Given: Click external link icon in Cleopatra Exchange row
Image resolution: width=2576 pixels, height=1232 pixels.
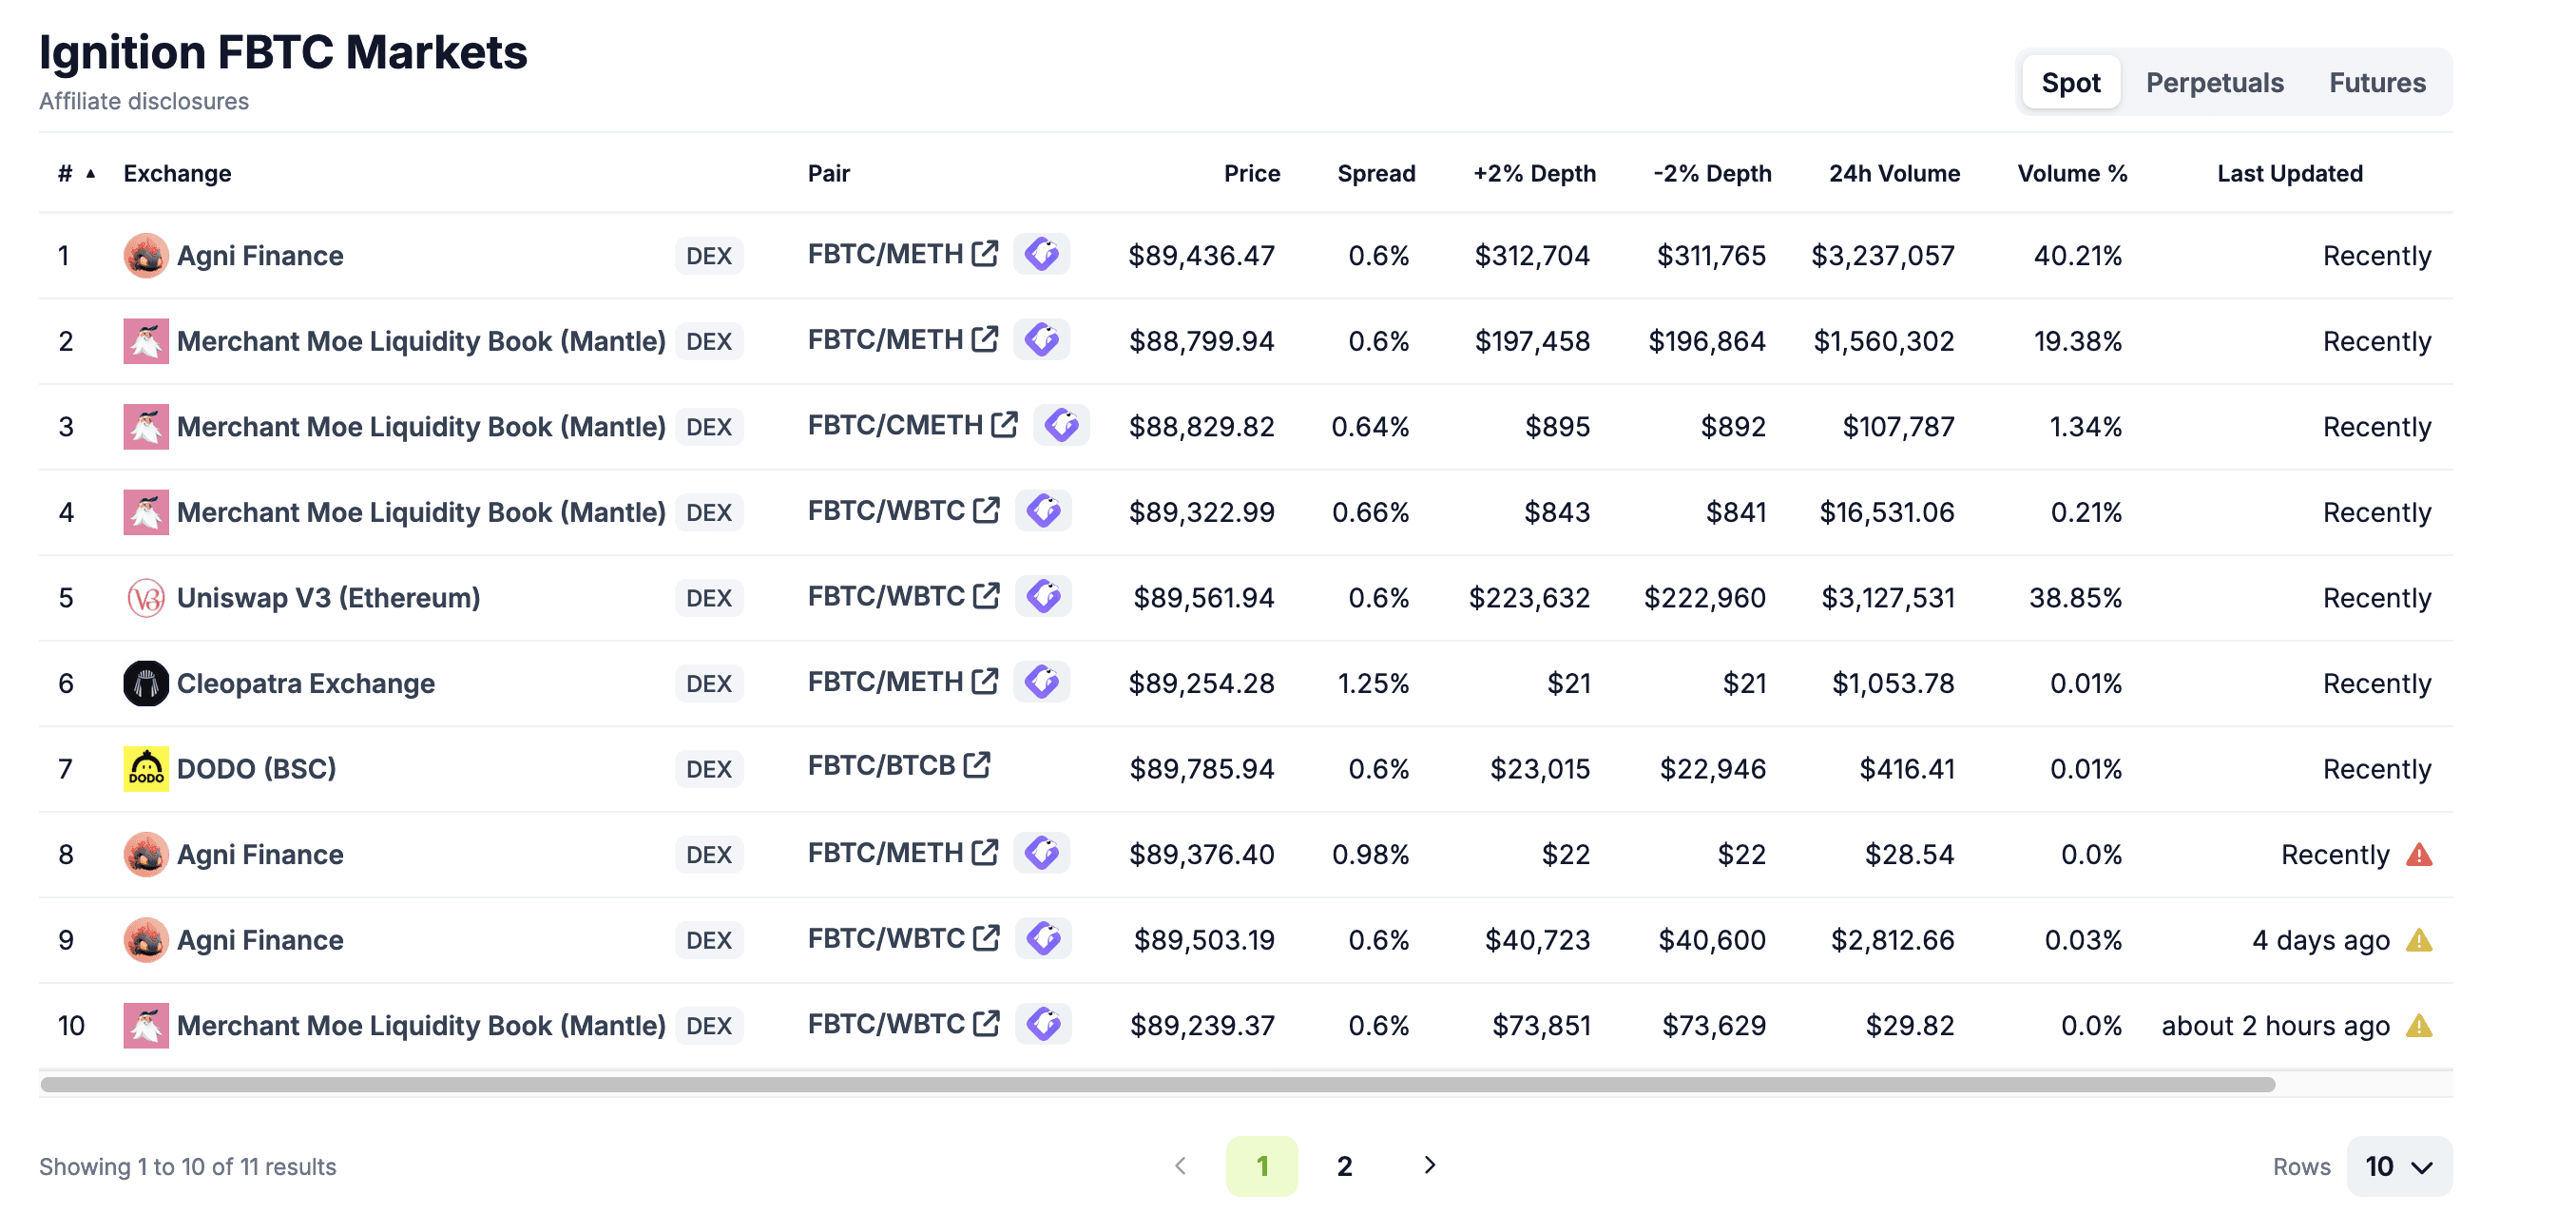Looking at the screenshot, I should pyautogui.click(x=985, y=682).
